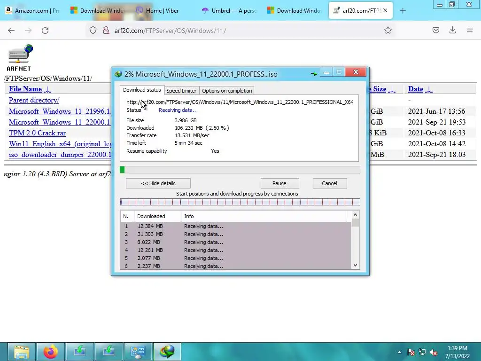Select connection row 5 with 2.077 MB
Screen dimensions: 481x361
click(236, 258)
